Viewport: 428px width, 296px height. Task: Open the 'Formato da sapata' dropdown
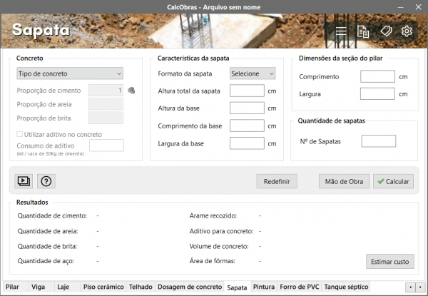point(253,73)
